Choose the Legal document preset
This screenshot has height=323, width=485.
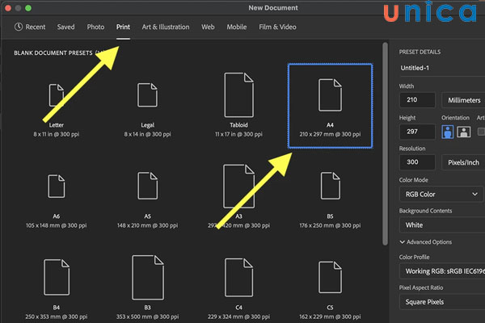point(146,94)
